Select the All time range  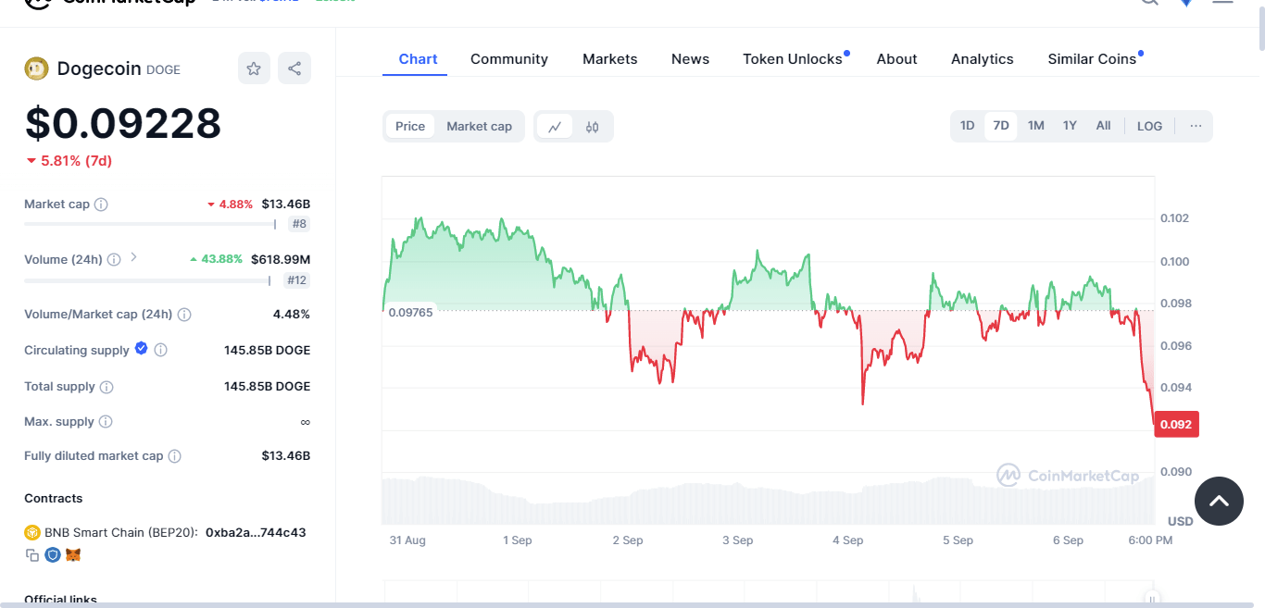coord(1104,126)
